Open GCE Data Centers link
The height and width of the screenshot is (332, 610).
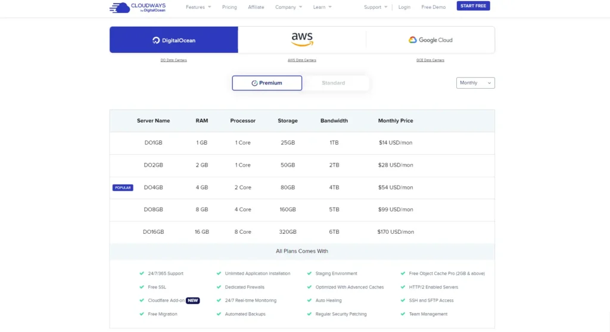point(430,60)
